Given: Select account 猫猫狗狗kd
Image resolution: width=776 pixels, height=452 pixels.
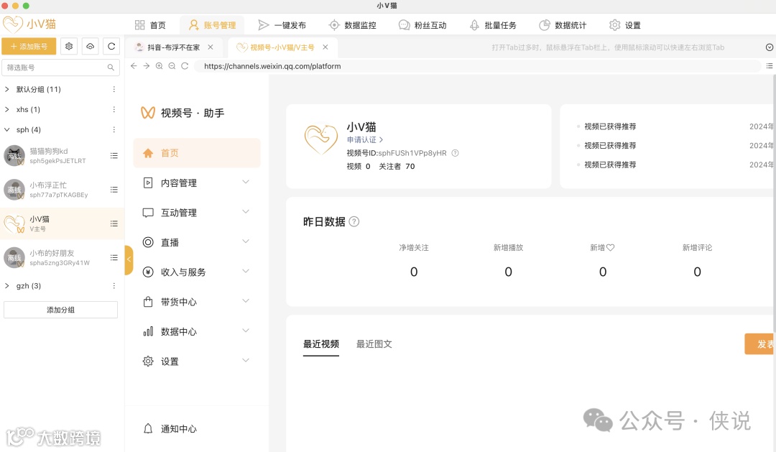Looking at the screenshot, I should 60,155.
